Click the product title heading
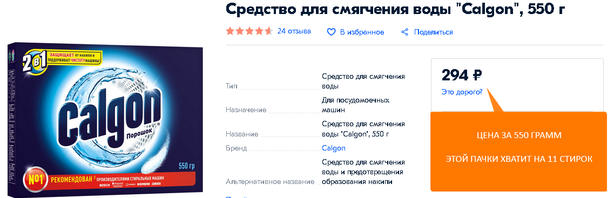This screenshot has height=198, width=614. (395, 9)
